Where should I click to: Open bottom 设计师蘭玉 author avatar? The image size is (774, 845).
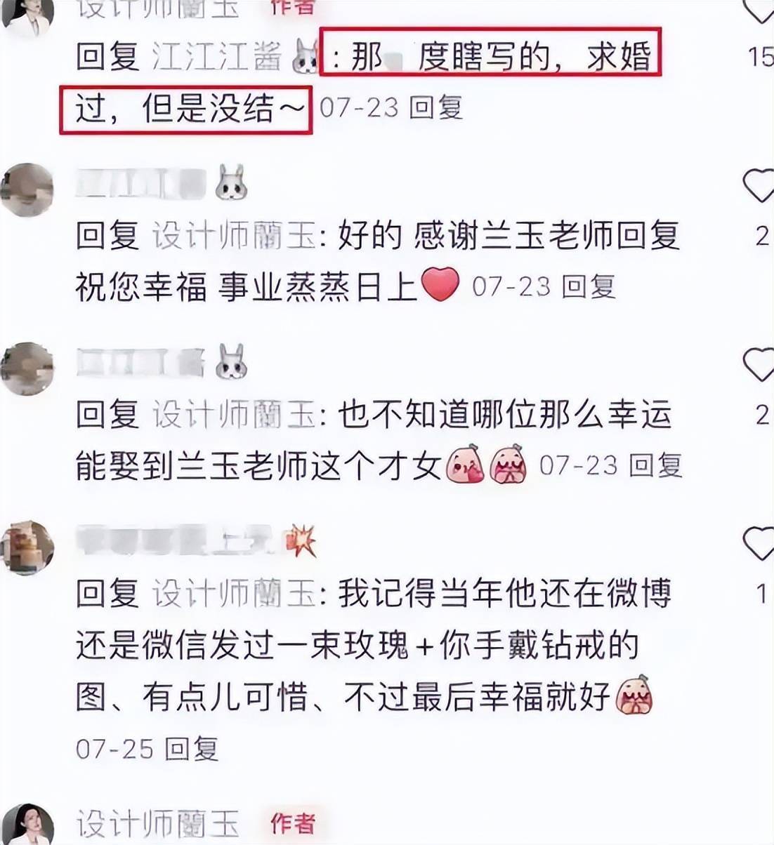click(27, 825)
